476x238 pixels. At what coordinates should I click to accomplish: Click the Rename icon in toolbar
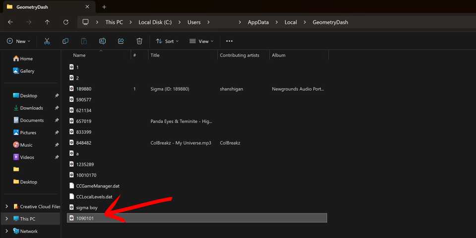click(102, 41)
